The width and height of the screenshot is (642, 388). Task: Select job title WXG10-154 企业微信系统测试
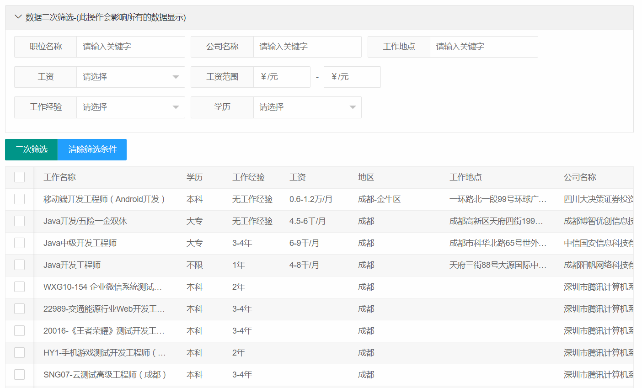(x=103, y=287)
